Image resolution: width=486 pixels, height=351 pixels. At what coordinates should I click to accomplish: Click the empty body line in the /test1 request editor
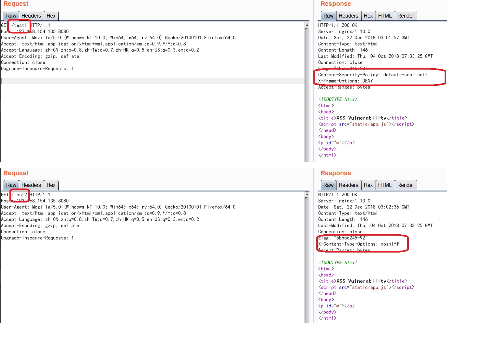pos(152,81)
